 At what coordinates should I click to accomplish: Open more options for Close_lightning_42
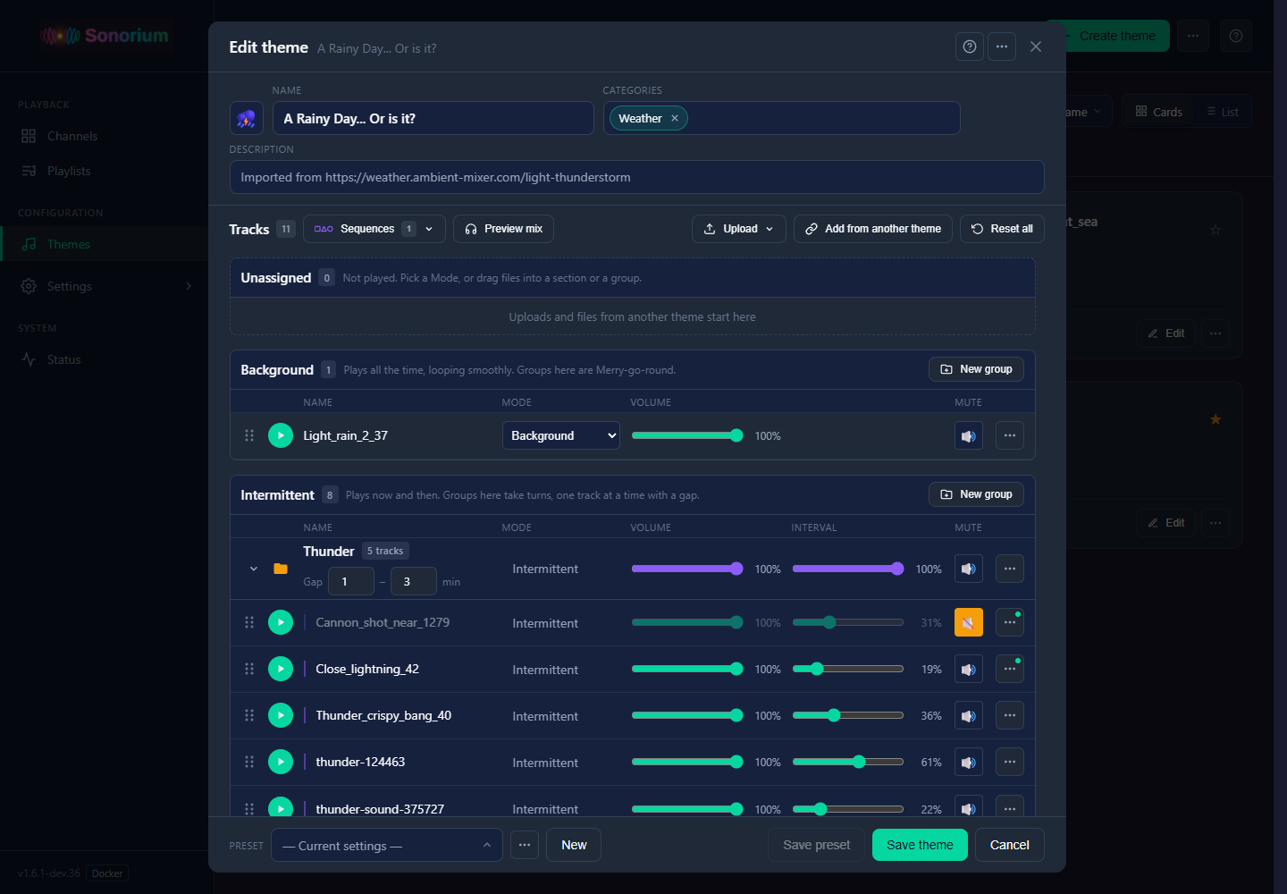coord(1010,669)
